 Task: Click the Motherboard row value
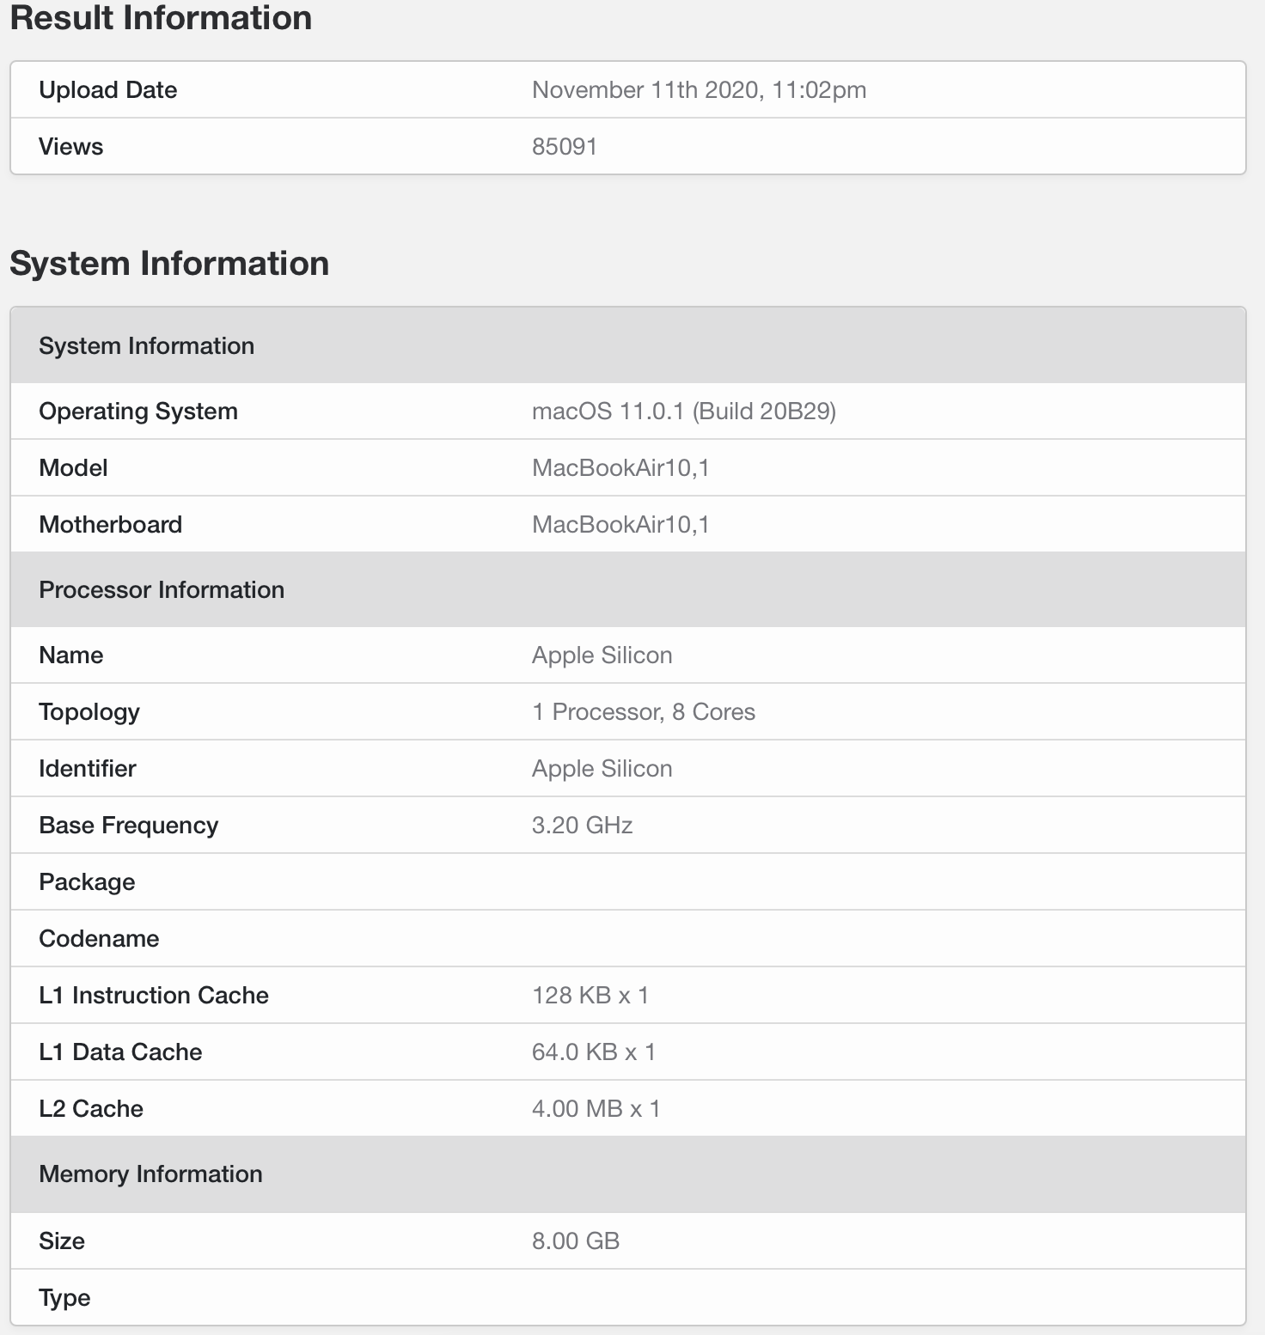[x=620, y=525]
